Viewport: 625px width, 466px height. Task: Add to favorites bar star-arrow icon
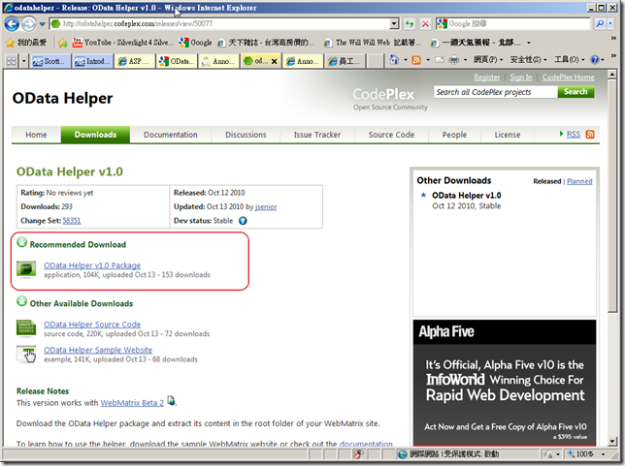[x=62, y=43]
